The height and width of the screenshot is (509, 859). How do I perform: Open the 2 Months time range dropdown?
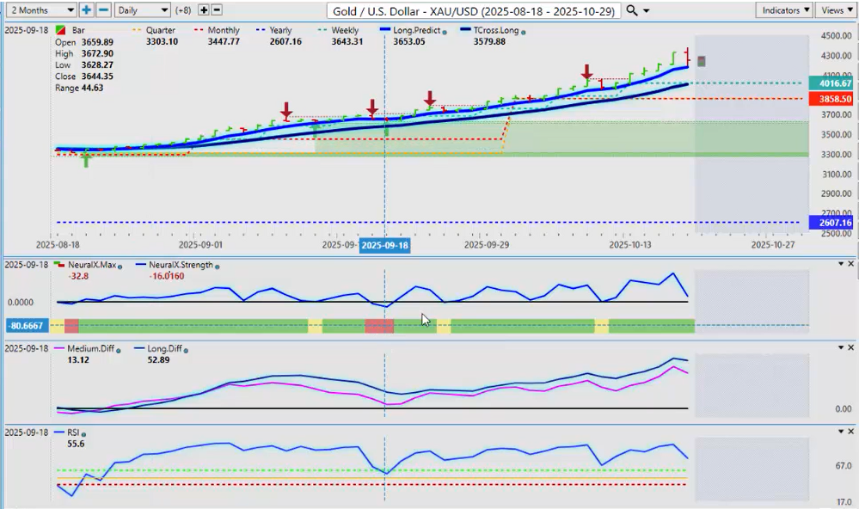[40, 10]
